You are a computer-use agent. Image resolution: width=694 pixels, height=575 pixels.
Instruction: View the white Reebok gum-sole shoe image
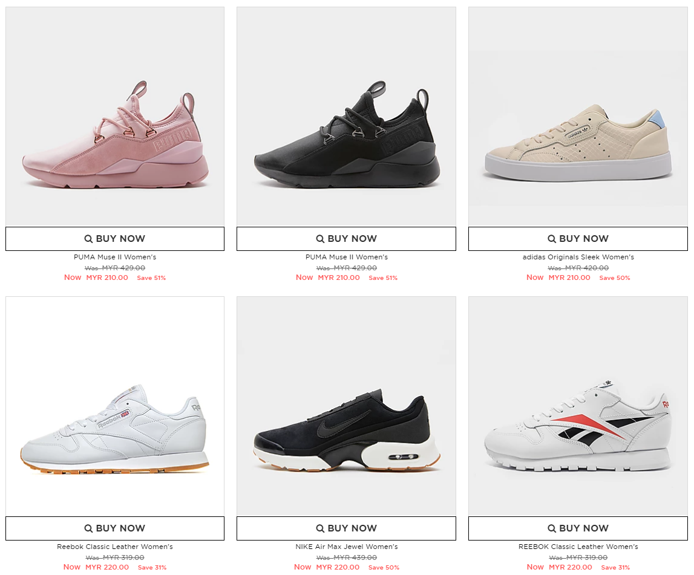[115, 406]
